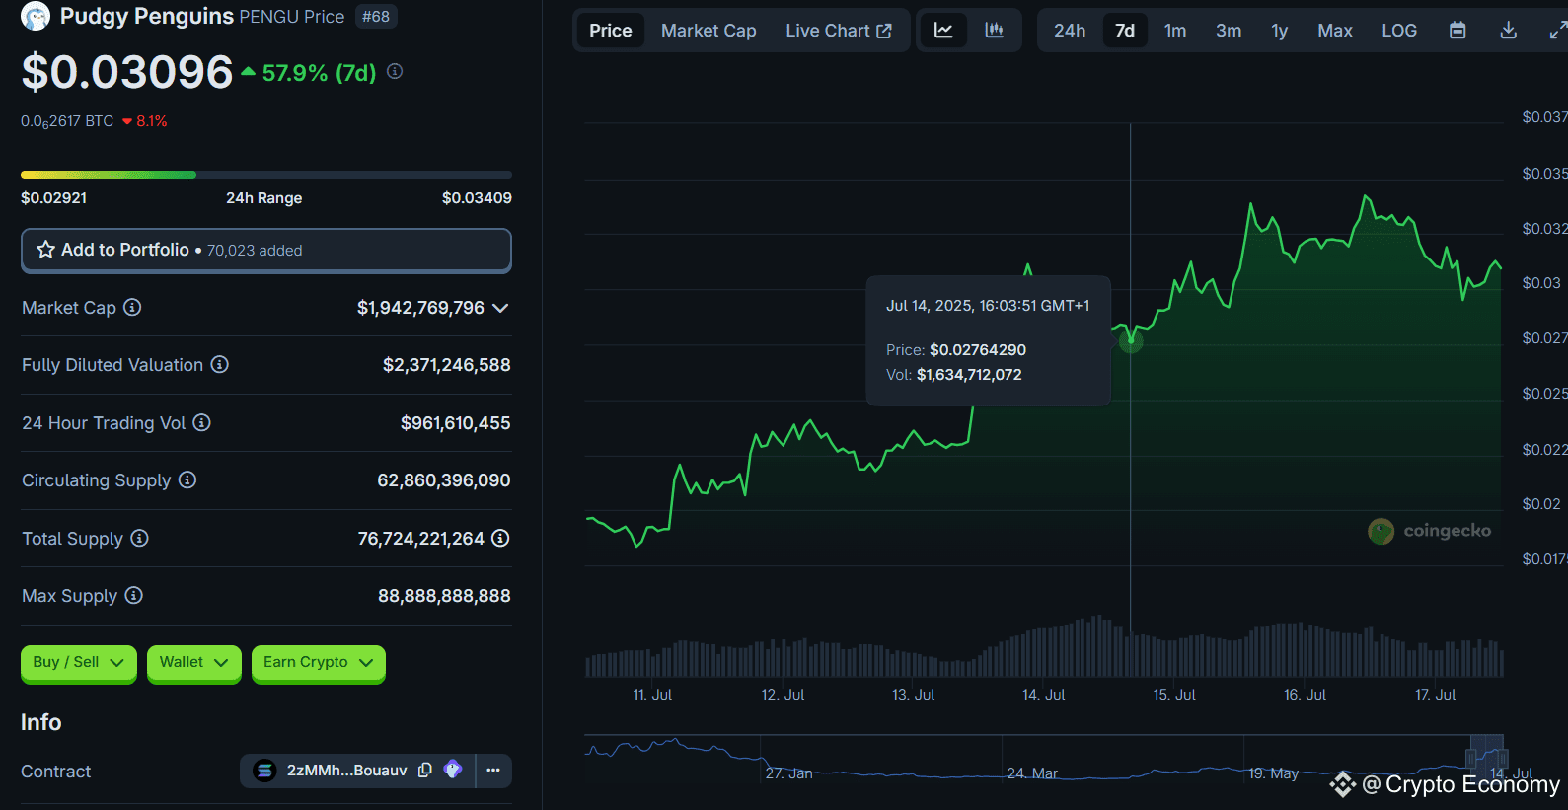Toggle LOG scale on chart
The width and height of the screenshot is (1568, 810).
click(x=1399, y=31)
